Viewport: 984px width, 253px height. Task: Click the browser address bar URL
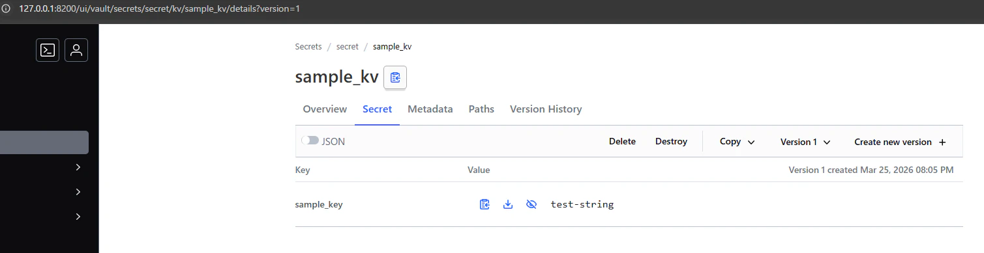160,9
